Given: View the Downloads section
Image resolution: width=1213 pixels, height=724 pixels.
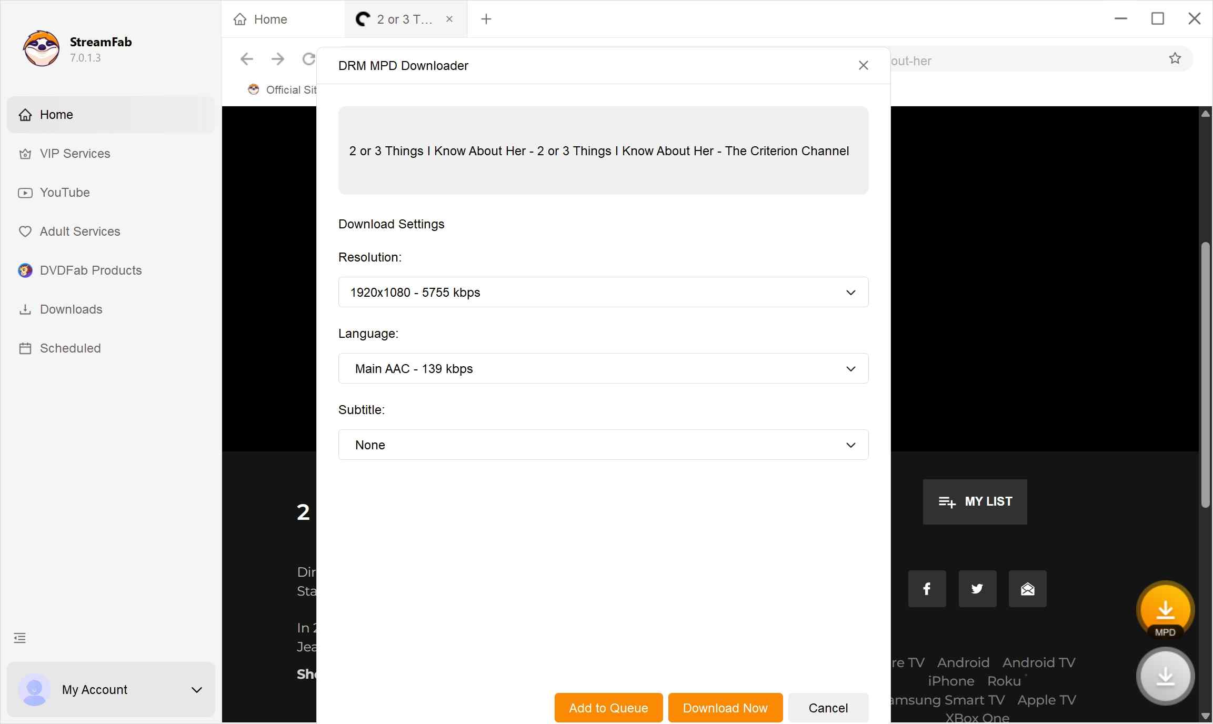Looking at the screenshot, I should (x=71, y=309).
